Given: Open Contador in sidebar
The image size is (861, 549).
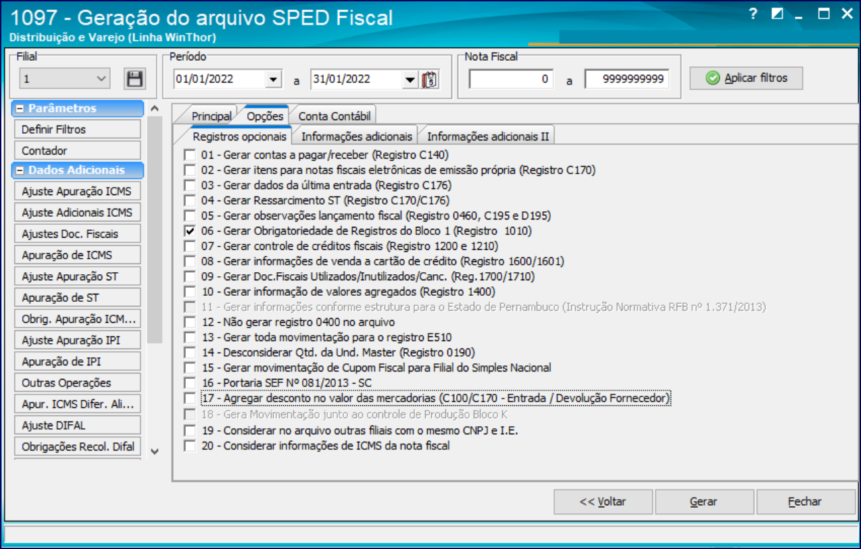Looking at the screenshot, I should tap(77, 151).
